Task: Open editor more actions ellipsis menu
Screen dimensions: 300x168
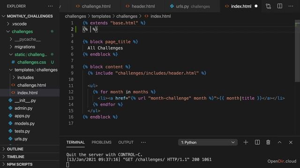Action: click(291, 6)
